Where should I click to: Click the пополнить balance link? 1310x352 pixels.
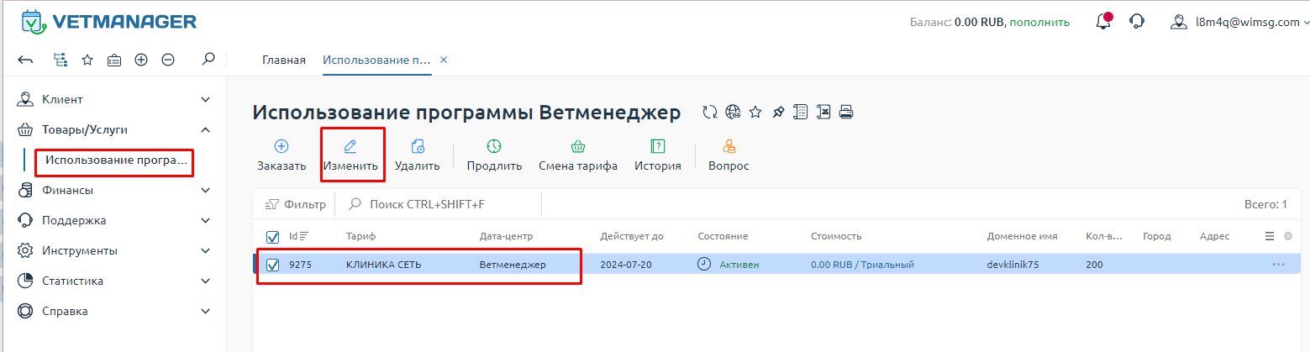tap(1039, 22)
